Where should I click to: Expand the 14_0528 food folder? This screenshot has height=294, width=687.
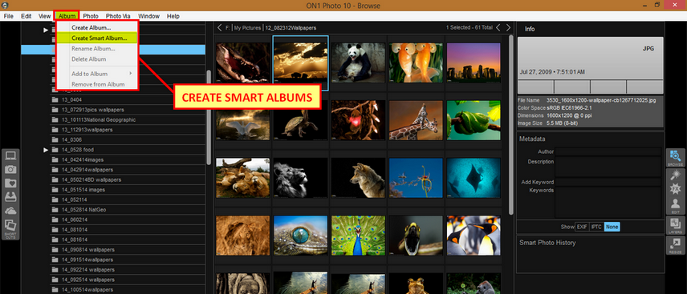(x=46, y=150)
